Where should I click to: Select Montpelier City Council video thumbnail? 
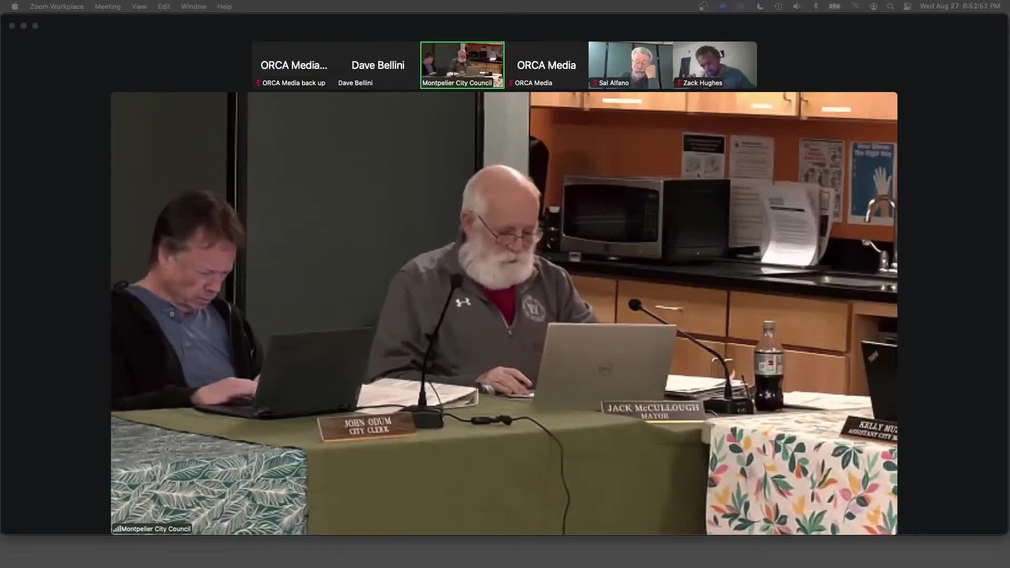462,65
